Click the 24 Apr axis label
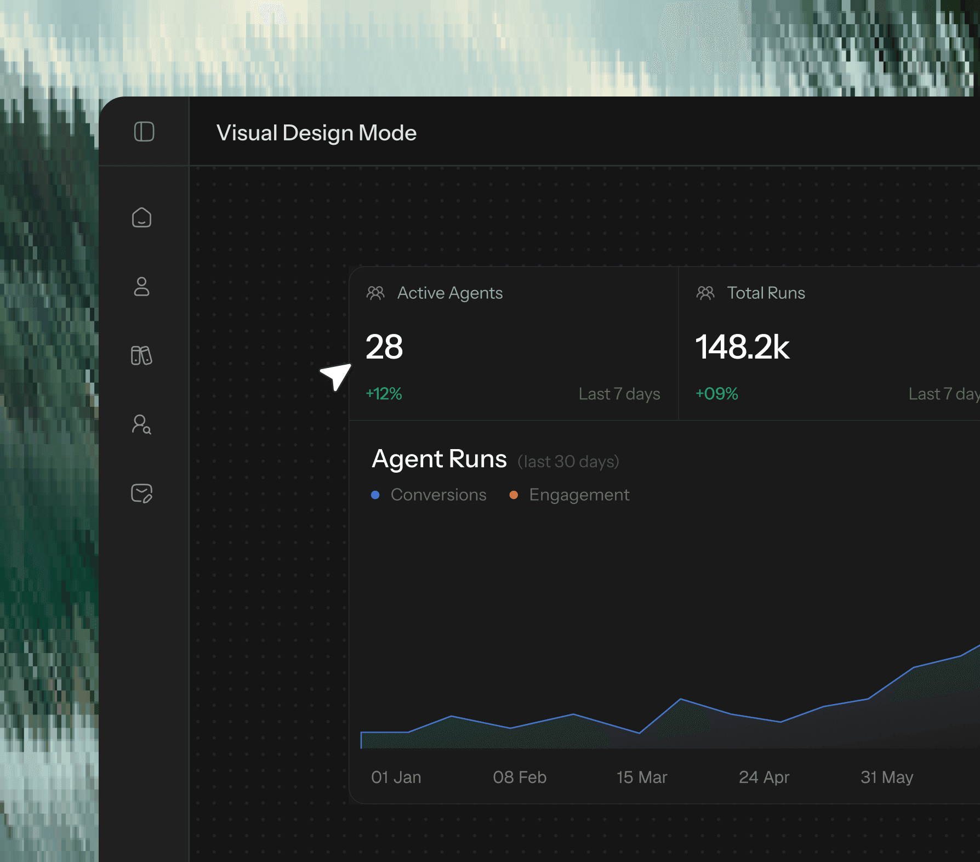This screenshot has width=980, height=862. pyautogui.click(x=764, y=777)
